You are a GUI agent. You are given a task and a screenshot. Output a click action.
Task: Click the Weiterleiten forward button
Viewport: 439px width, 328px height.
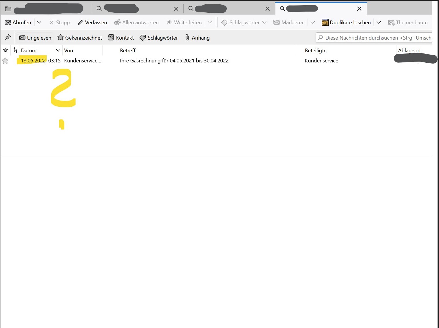[x=184, y=23]
